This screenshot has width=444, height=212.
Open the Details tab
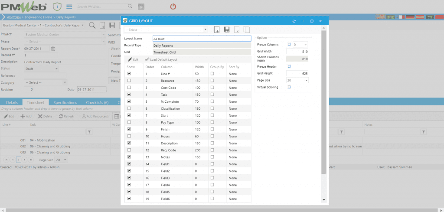click(12, 103)
